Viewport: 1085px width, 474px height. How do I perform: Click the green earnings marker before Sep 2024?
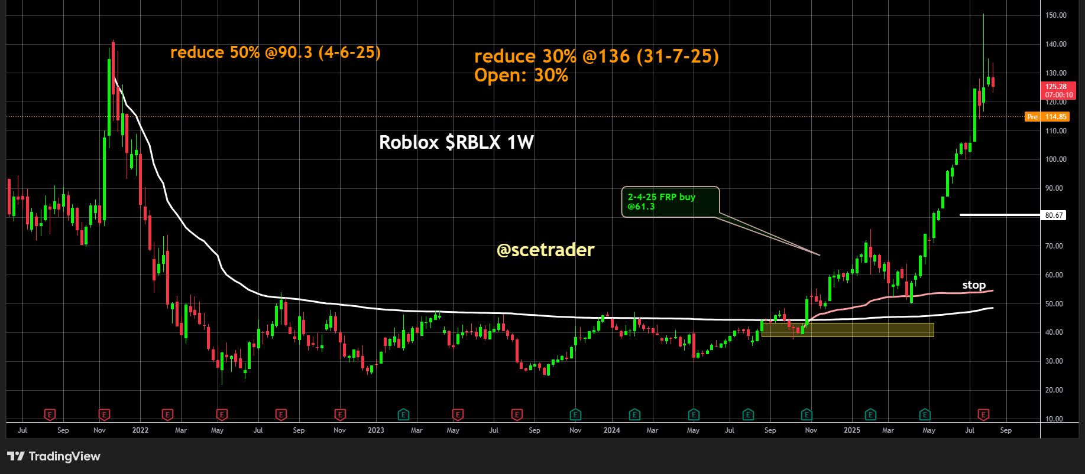pos(748,415)
